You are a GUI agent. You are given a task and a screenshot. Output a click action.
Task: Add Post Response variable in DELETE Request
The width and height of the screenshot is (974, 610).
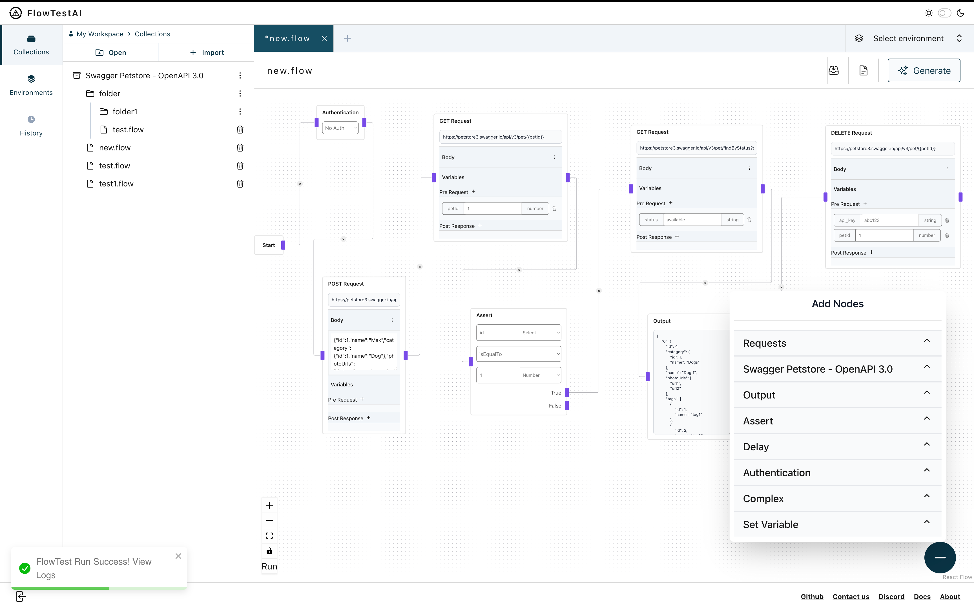(x=871, y=252)
